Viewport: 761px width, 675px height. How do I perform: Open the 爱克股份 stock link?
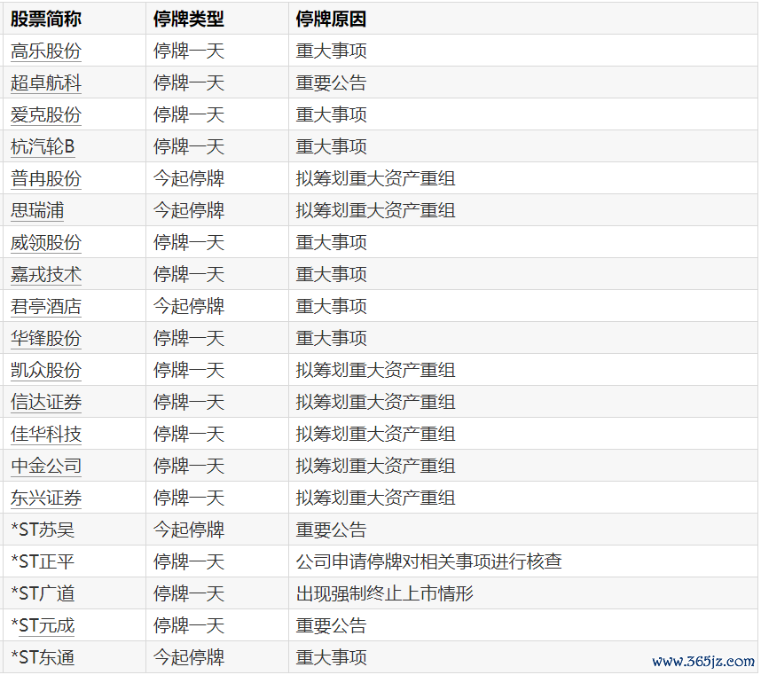click(45, 115)
